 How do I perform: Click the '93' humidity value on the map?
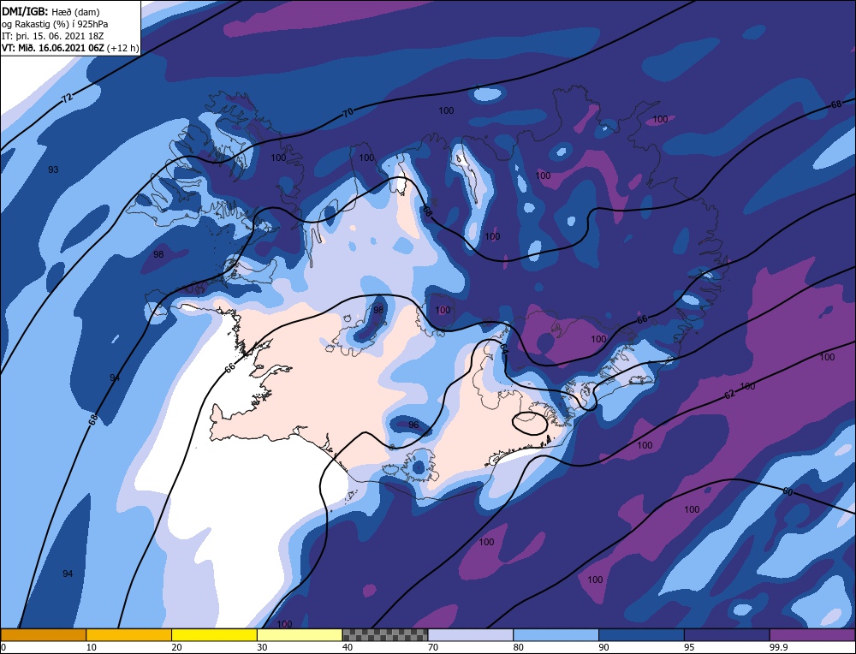[53, 169]
